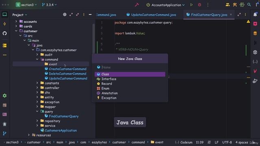260x146 pixels.
Task: Expand editor tabs using the expand icon
Action: coord(239,15)
